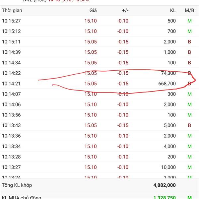Click the B marker at 10:14:34

coord(190,63)
